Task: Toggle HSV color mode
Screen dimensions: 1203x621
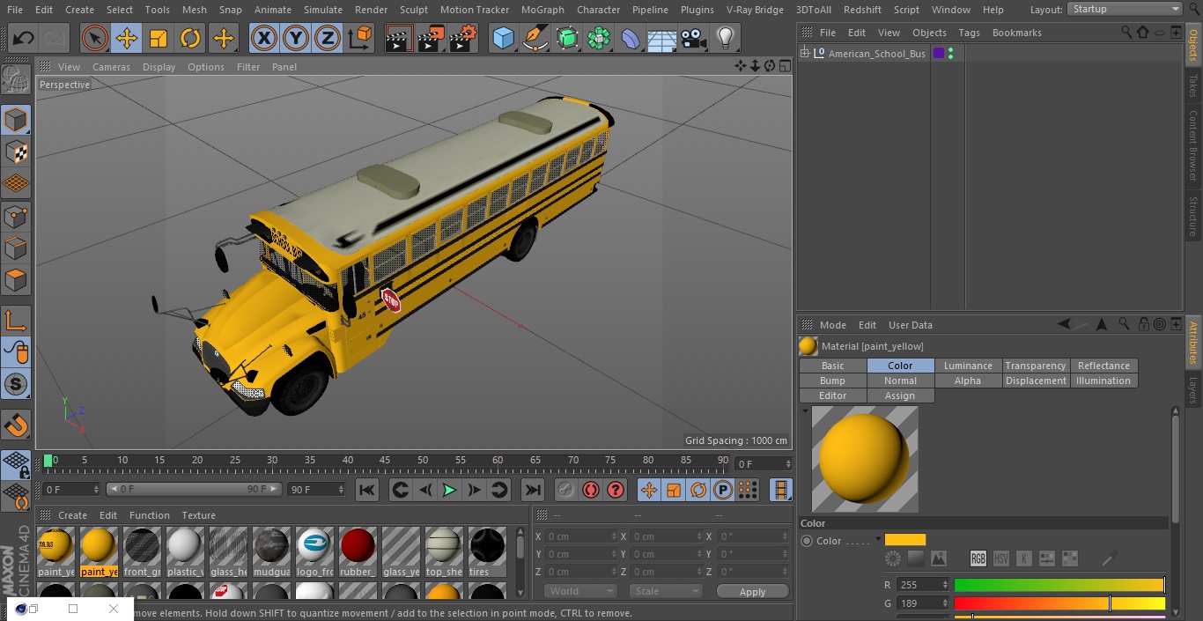Action: (1001, 558)
